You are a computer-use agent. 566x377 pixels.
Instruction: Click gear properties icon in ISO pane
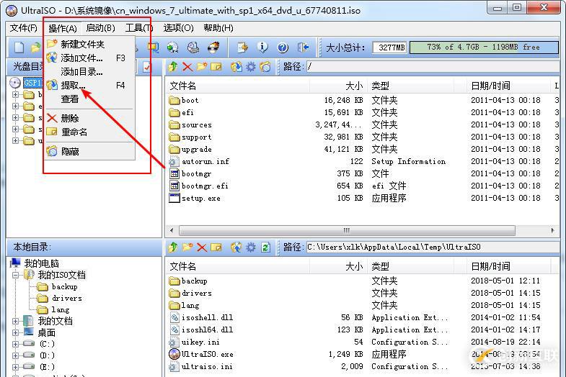point(250,67)
